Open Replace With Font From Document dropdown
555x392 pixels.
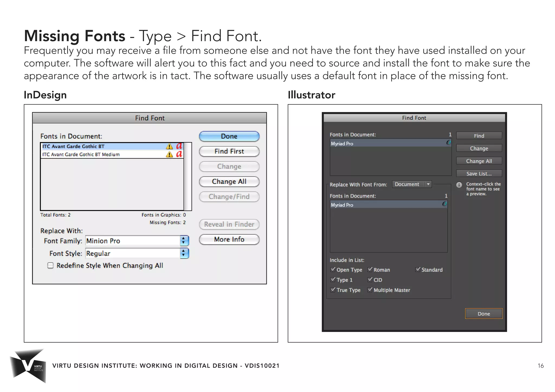point(412,184)
